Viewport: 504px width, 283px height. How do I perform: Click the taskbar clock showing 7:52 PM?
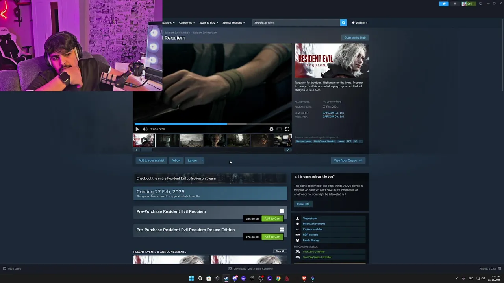494,278
